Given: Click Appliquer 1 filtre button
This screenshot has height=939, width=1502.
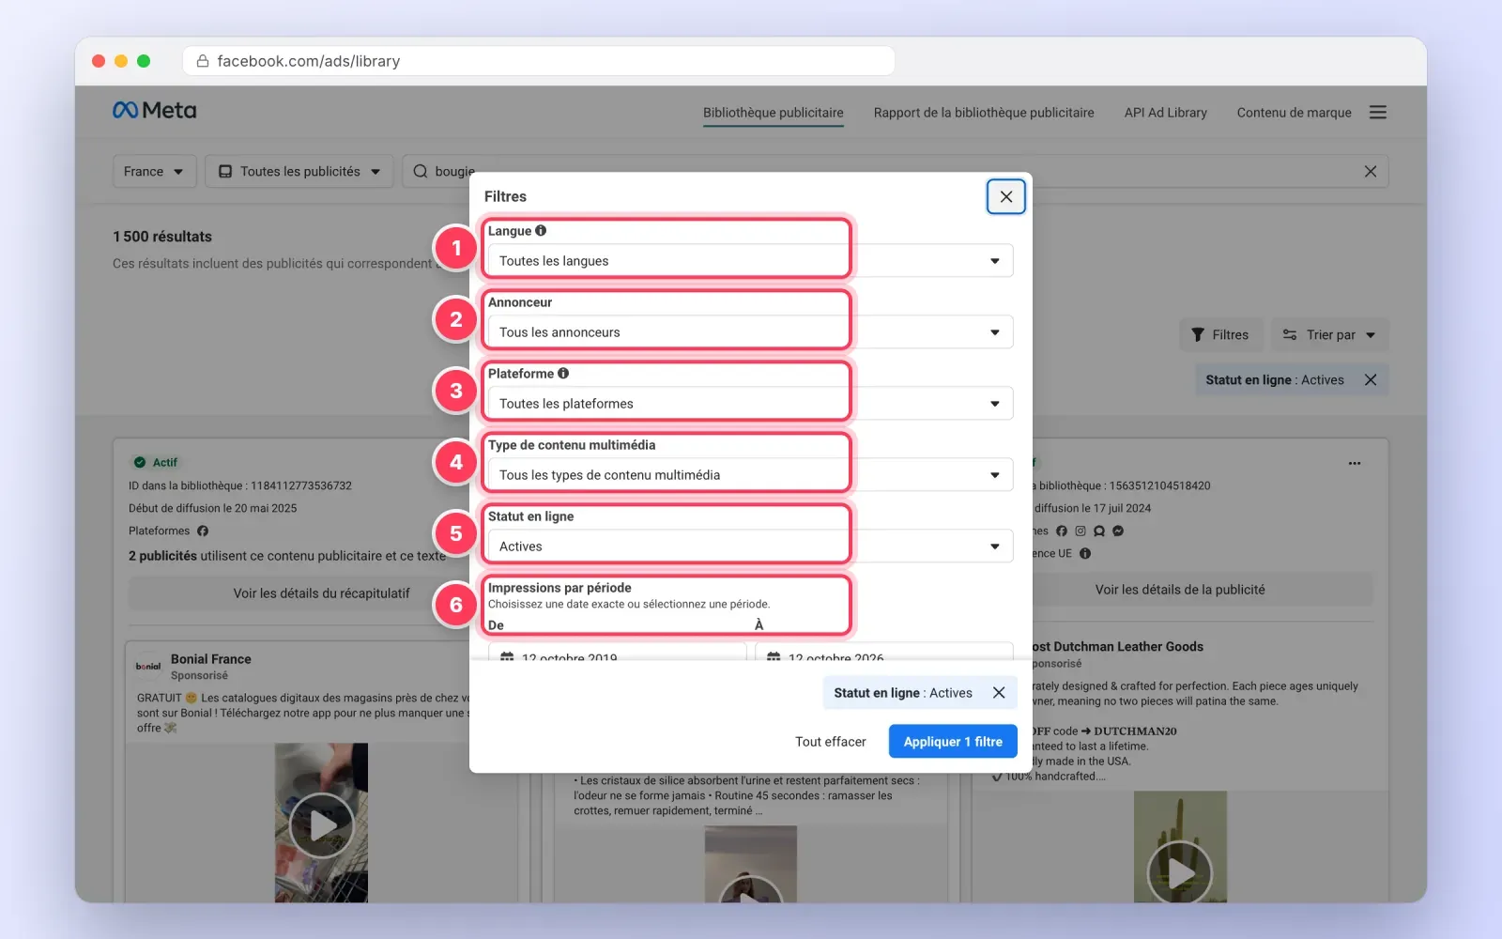Looking at the screenshot, I should 953,742.
